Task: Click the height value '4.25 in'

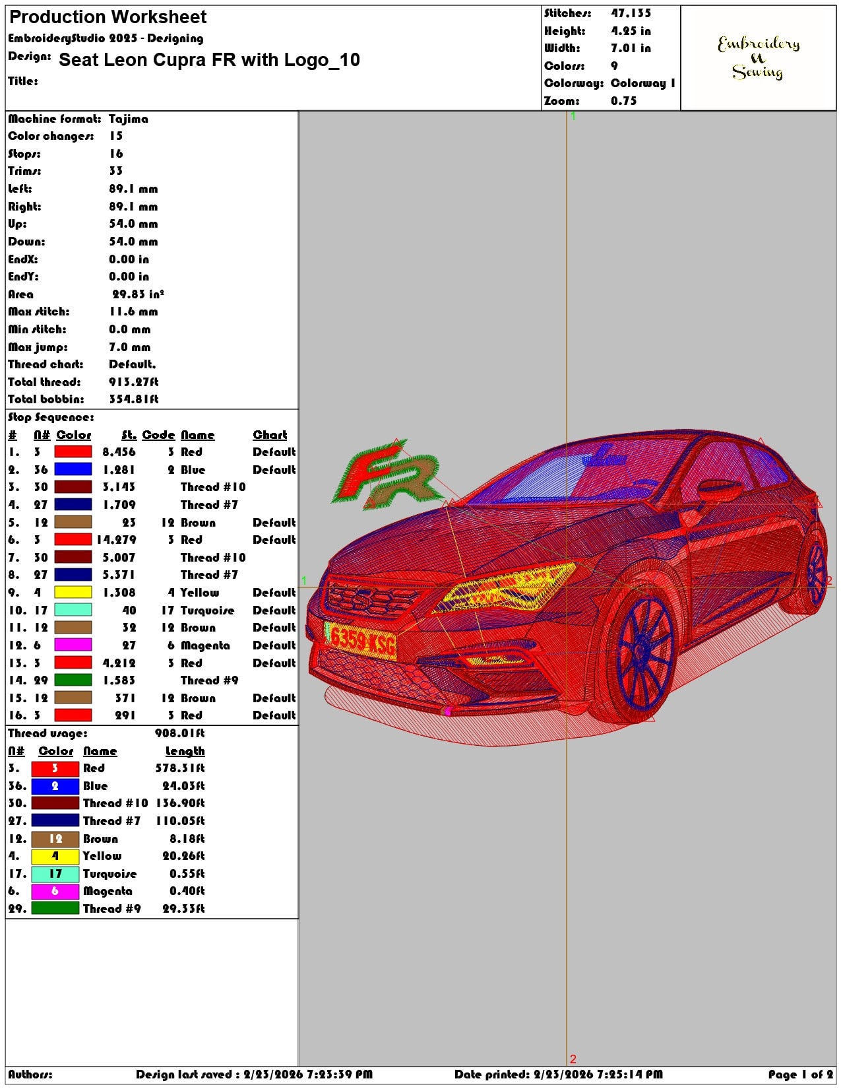Action: coord(631,31)
